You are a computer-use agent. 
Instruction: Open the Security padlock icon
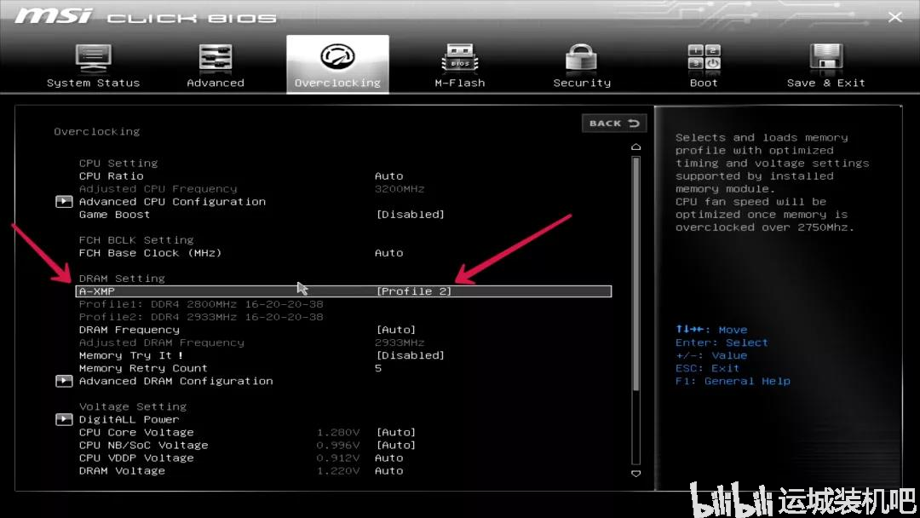[582, 57]
